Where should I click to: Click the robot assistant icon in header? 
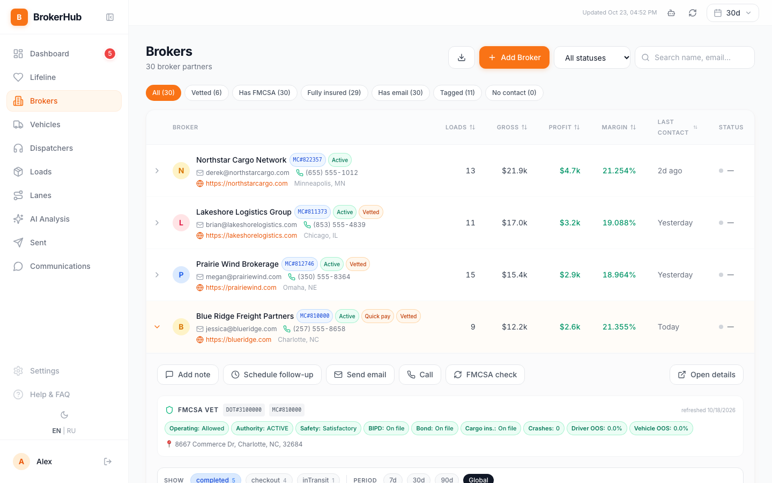pyautogui.click(x=671, y=13)
